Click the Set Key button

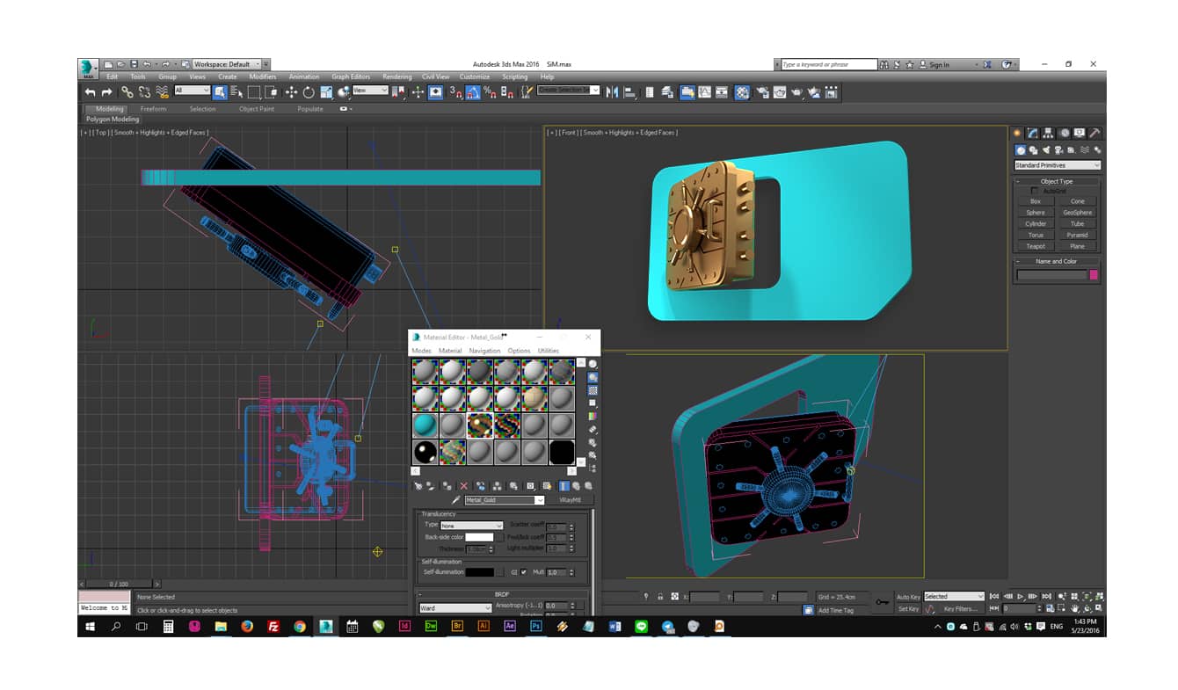(908, 608)
